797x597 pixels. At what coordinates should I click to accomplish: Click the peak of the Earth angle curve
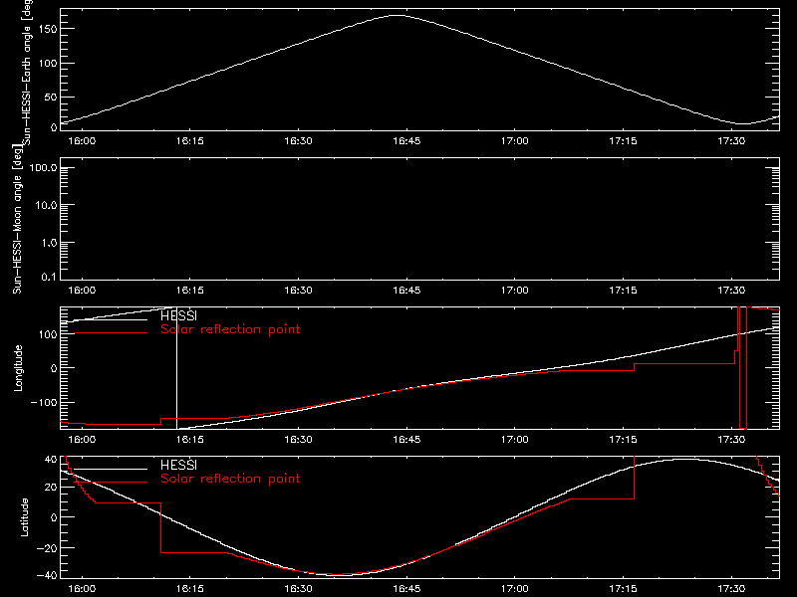click(x=397, y=16)
